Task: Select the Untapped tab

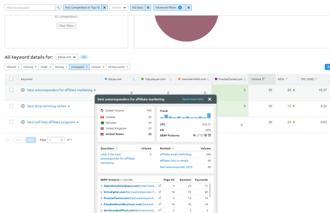Action: (79, 67)
